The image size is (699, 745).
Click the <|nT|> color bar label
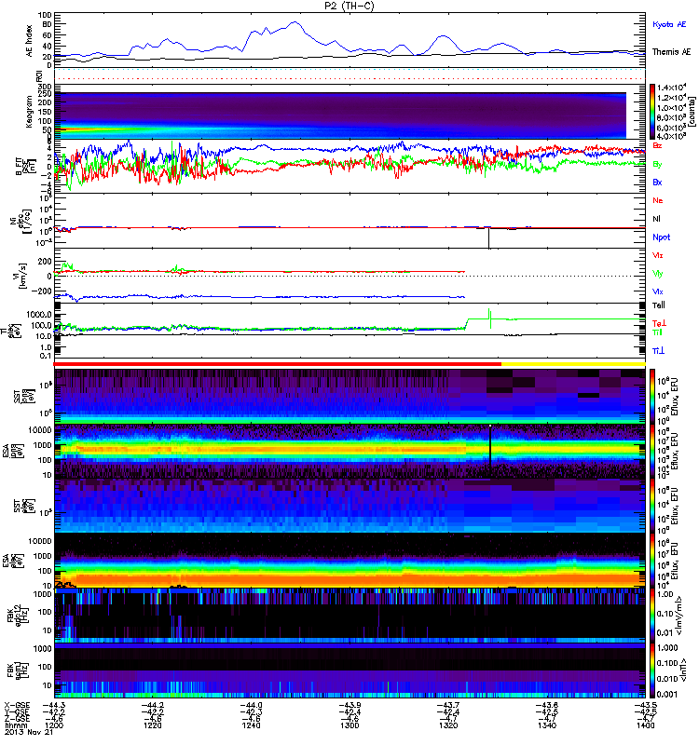(x=683, y=670)
